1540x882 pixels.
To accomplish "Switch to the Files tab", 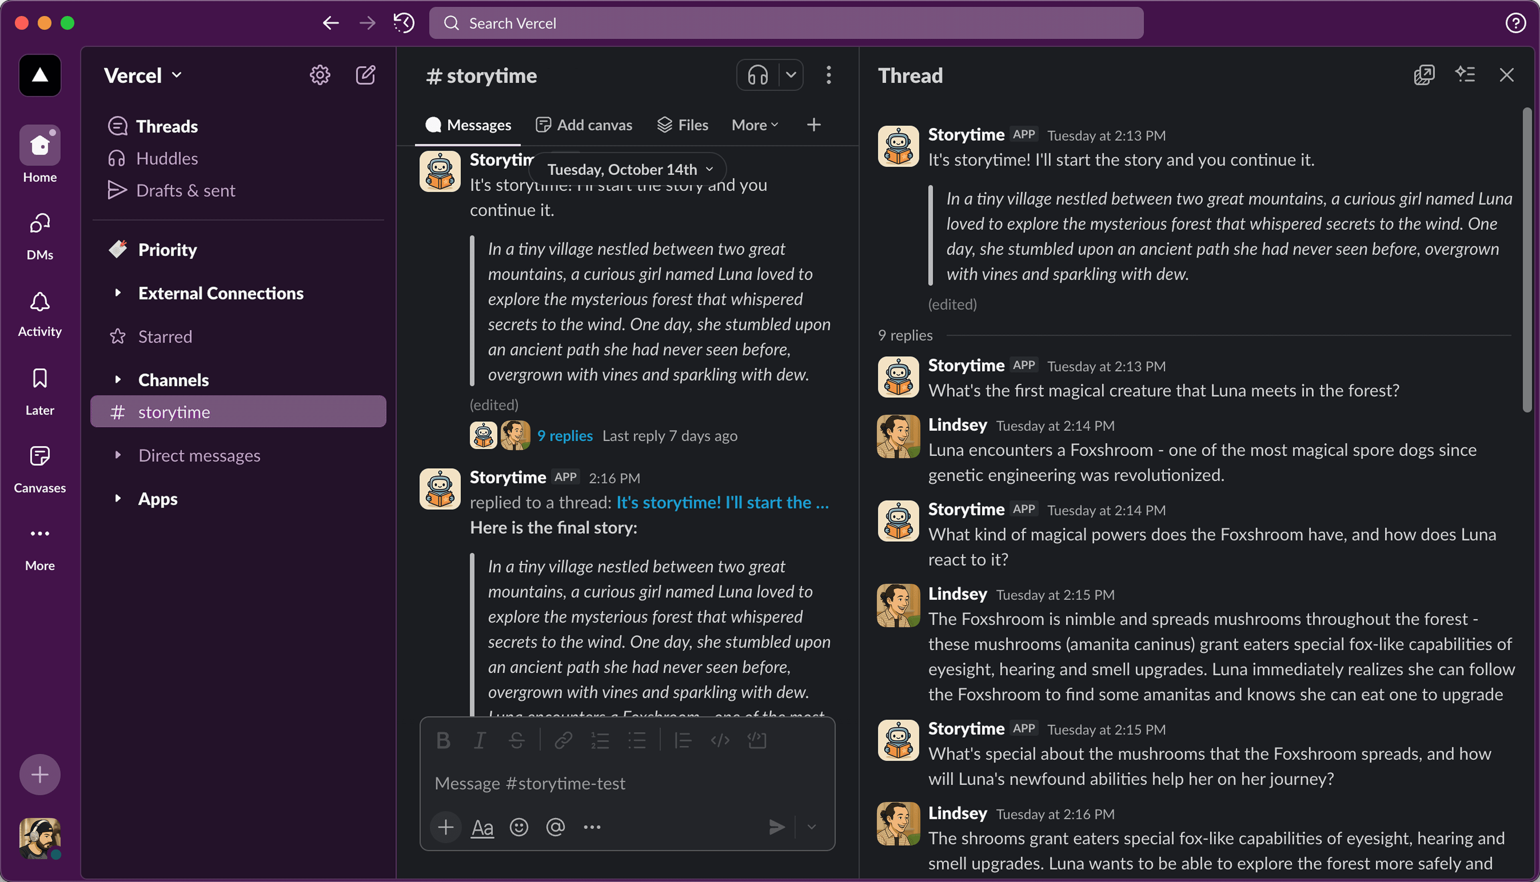I will (x=683, y=125).
